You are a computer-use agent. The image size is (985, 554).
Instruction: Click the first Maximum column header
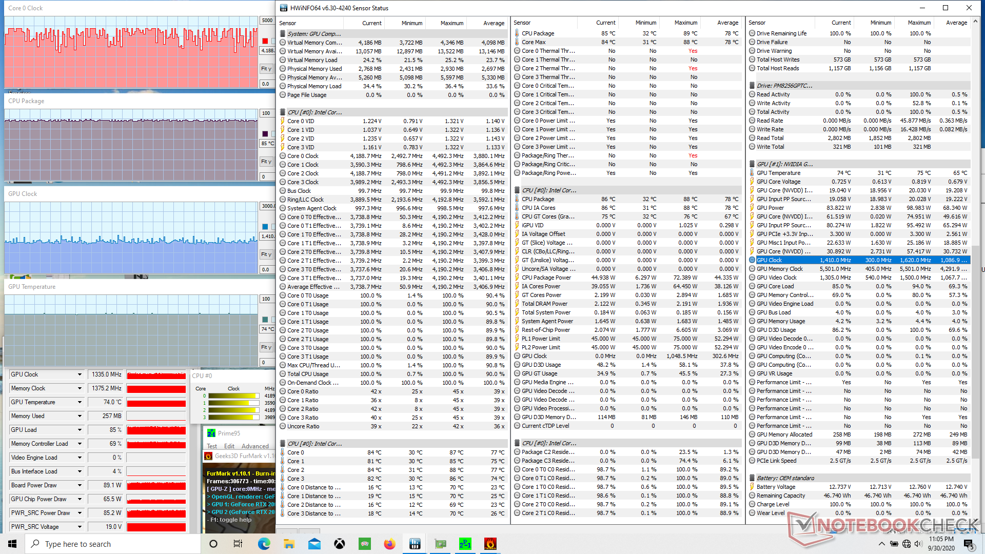(451, 23)
